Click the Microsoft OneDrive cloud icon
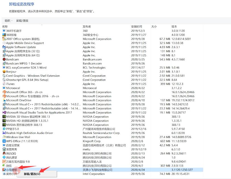Viewport: 231px width, 179px height. [4, 100]
